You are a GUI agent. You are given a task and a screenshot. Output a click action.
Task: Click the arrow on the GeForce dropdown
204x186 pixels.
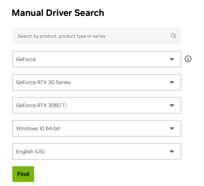point(172,60)
